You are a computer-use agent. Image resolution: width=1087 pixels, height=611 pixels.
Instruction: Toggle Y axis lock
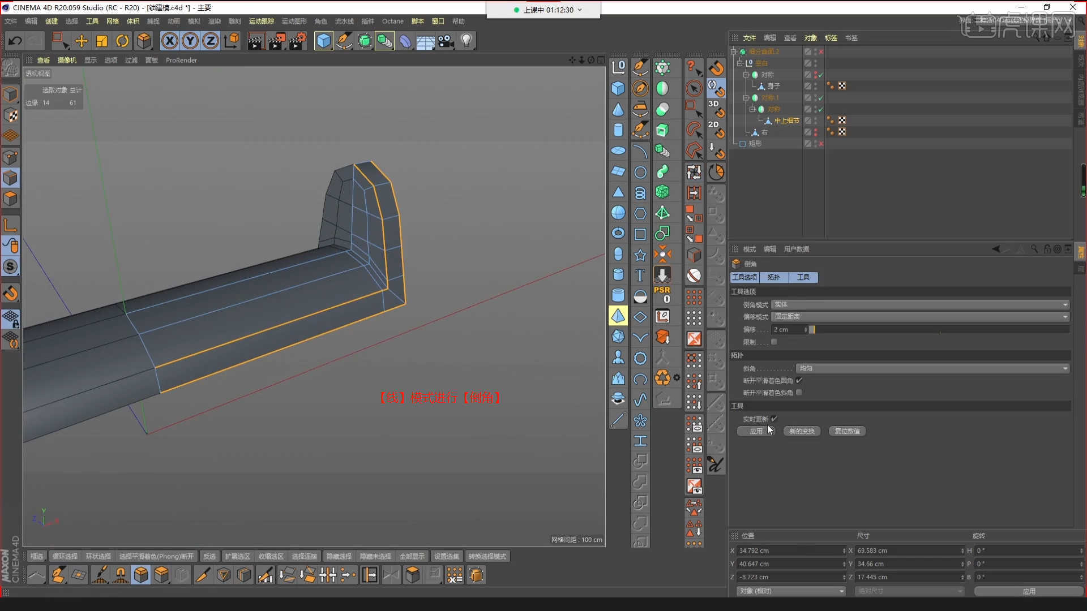coord(190,41)
